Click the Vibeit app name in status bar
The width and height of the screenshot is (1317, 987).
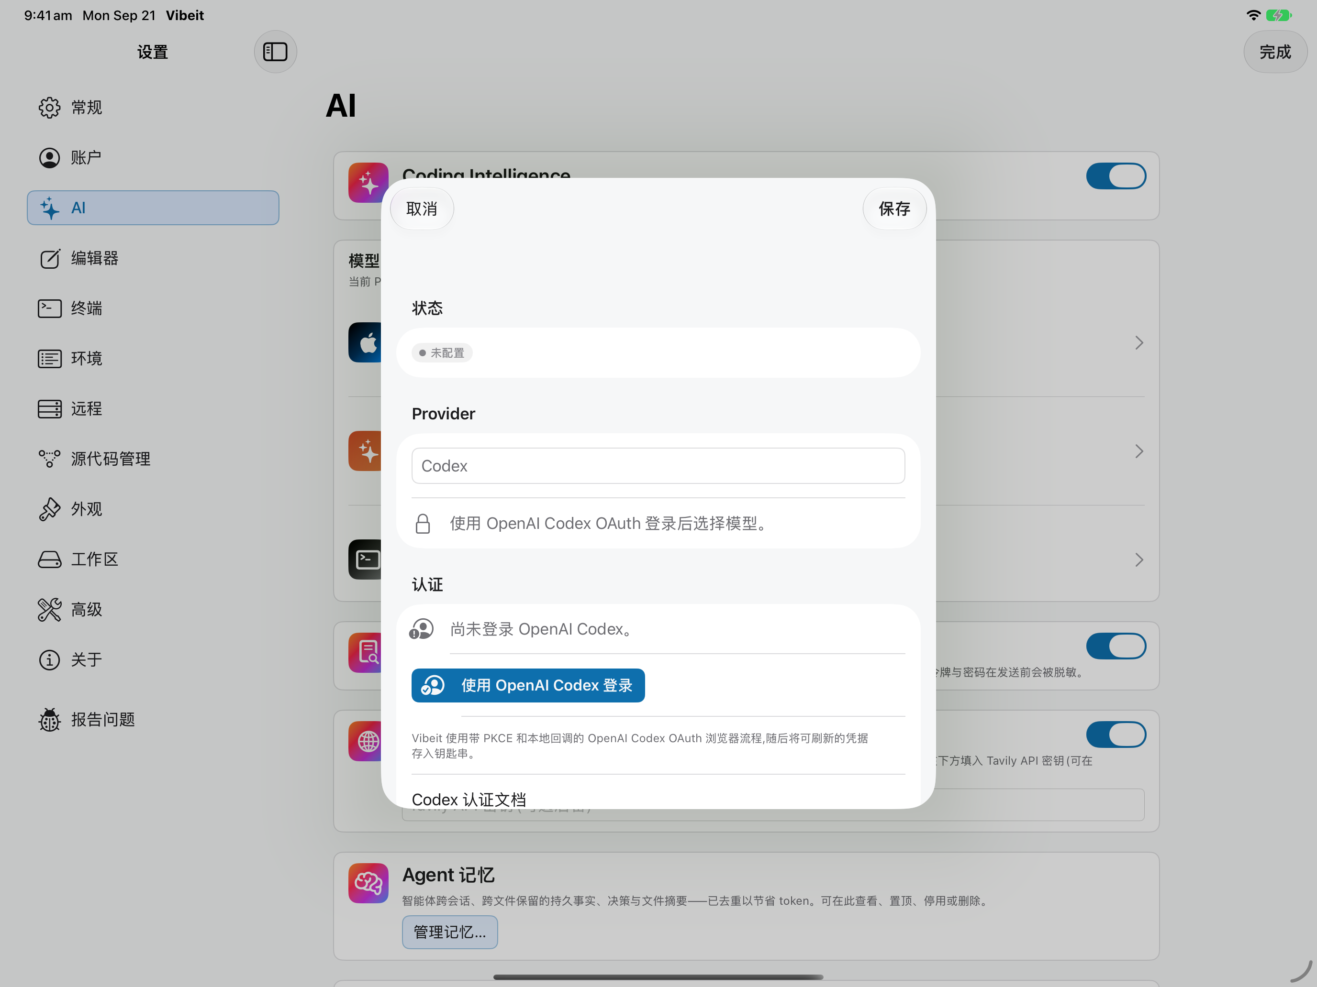(185, 15)
